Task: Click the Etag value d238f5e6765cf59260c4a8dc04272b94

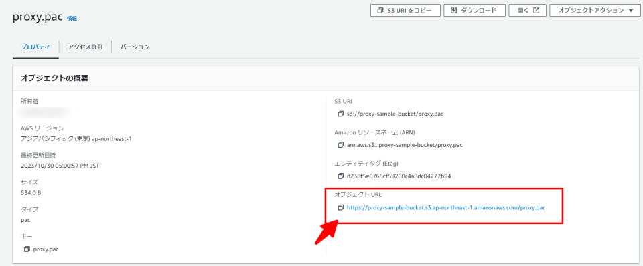Action: (x=399, y=176)
